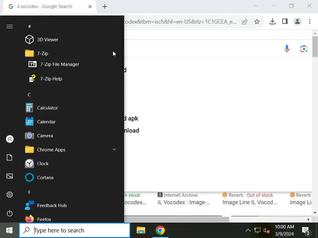The width and height of the screenshot is (318, 238).
Task: Open the notification center icon
Action: coord(306,231)
